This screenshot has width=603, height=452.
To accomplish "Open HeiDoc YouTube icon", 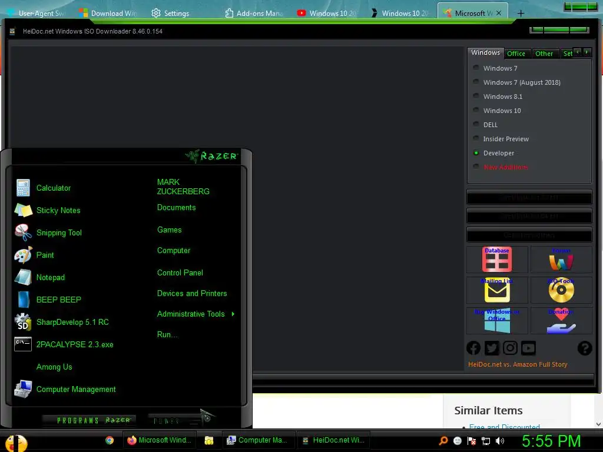I will pos(528,348).
